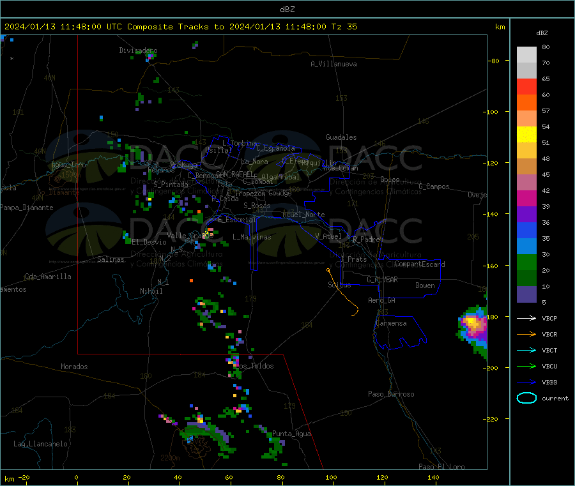575x486 pixels.
Task: Click the magenta 39 dBZ color swatch
Action: [526, 198]
